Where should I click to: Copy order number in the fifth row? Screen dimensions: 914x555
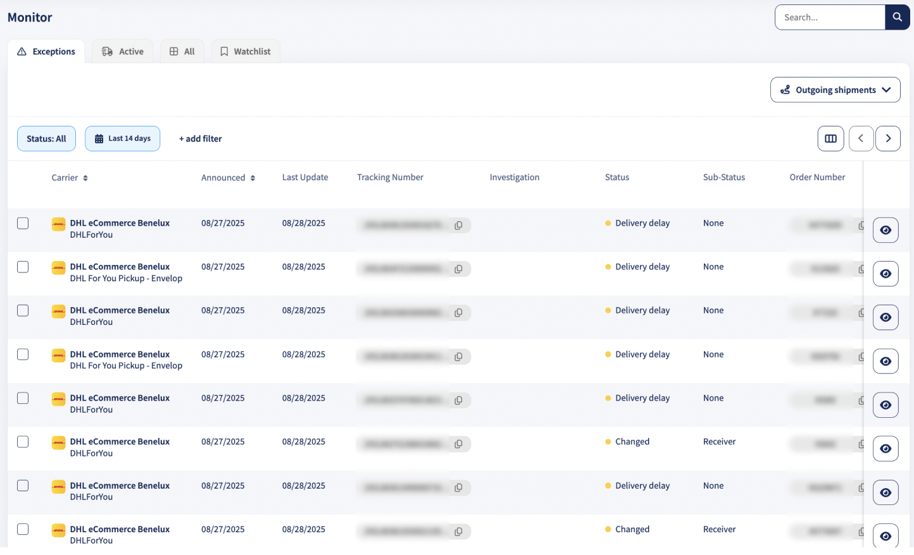[x=860, y=400]
